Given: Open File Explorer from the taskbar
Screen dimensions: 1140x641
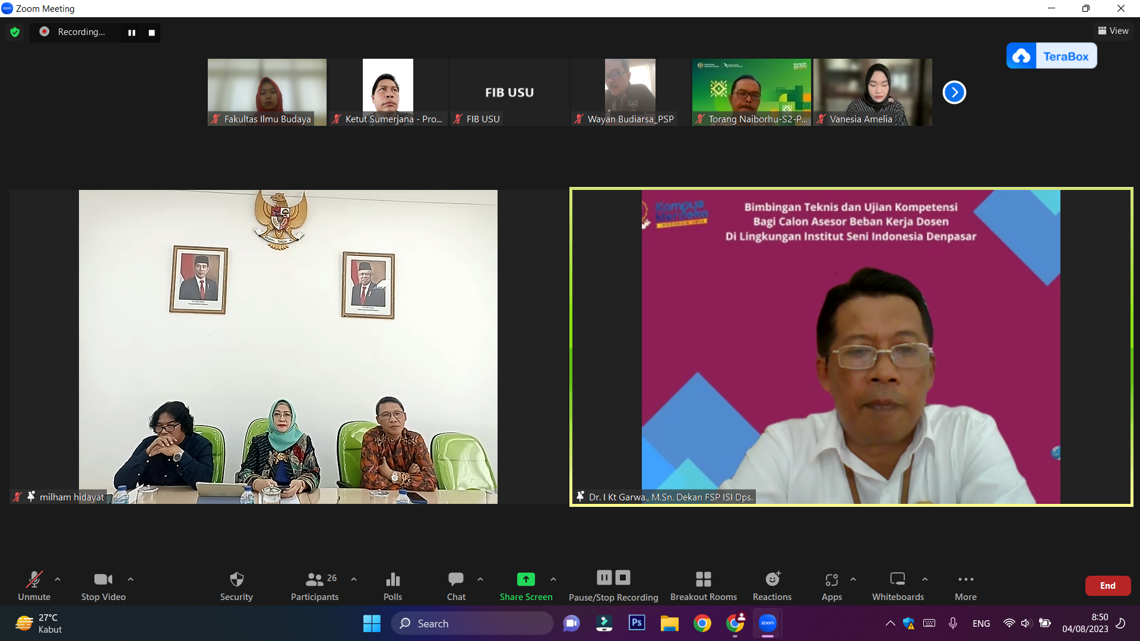Looking at the screenshot, I should (669, 623).
